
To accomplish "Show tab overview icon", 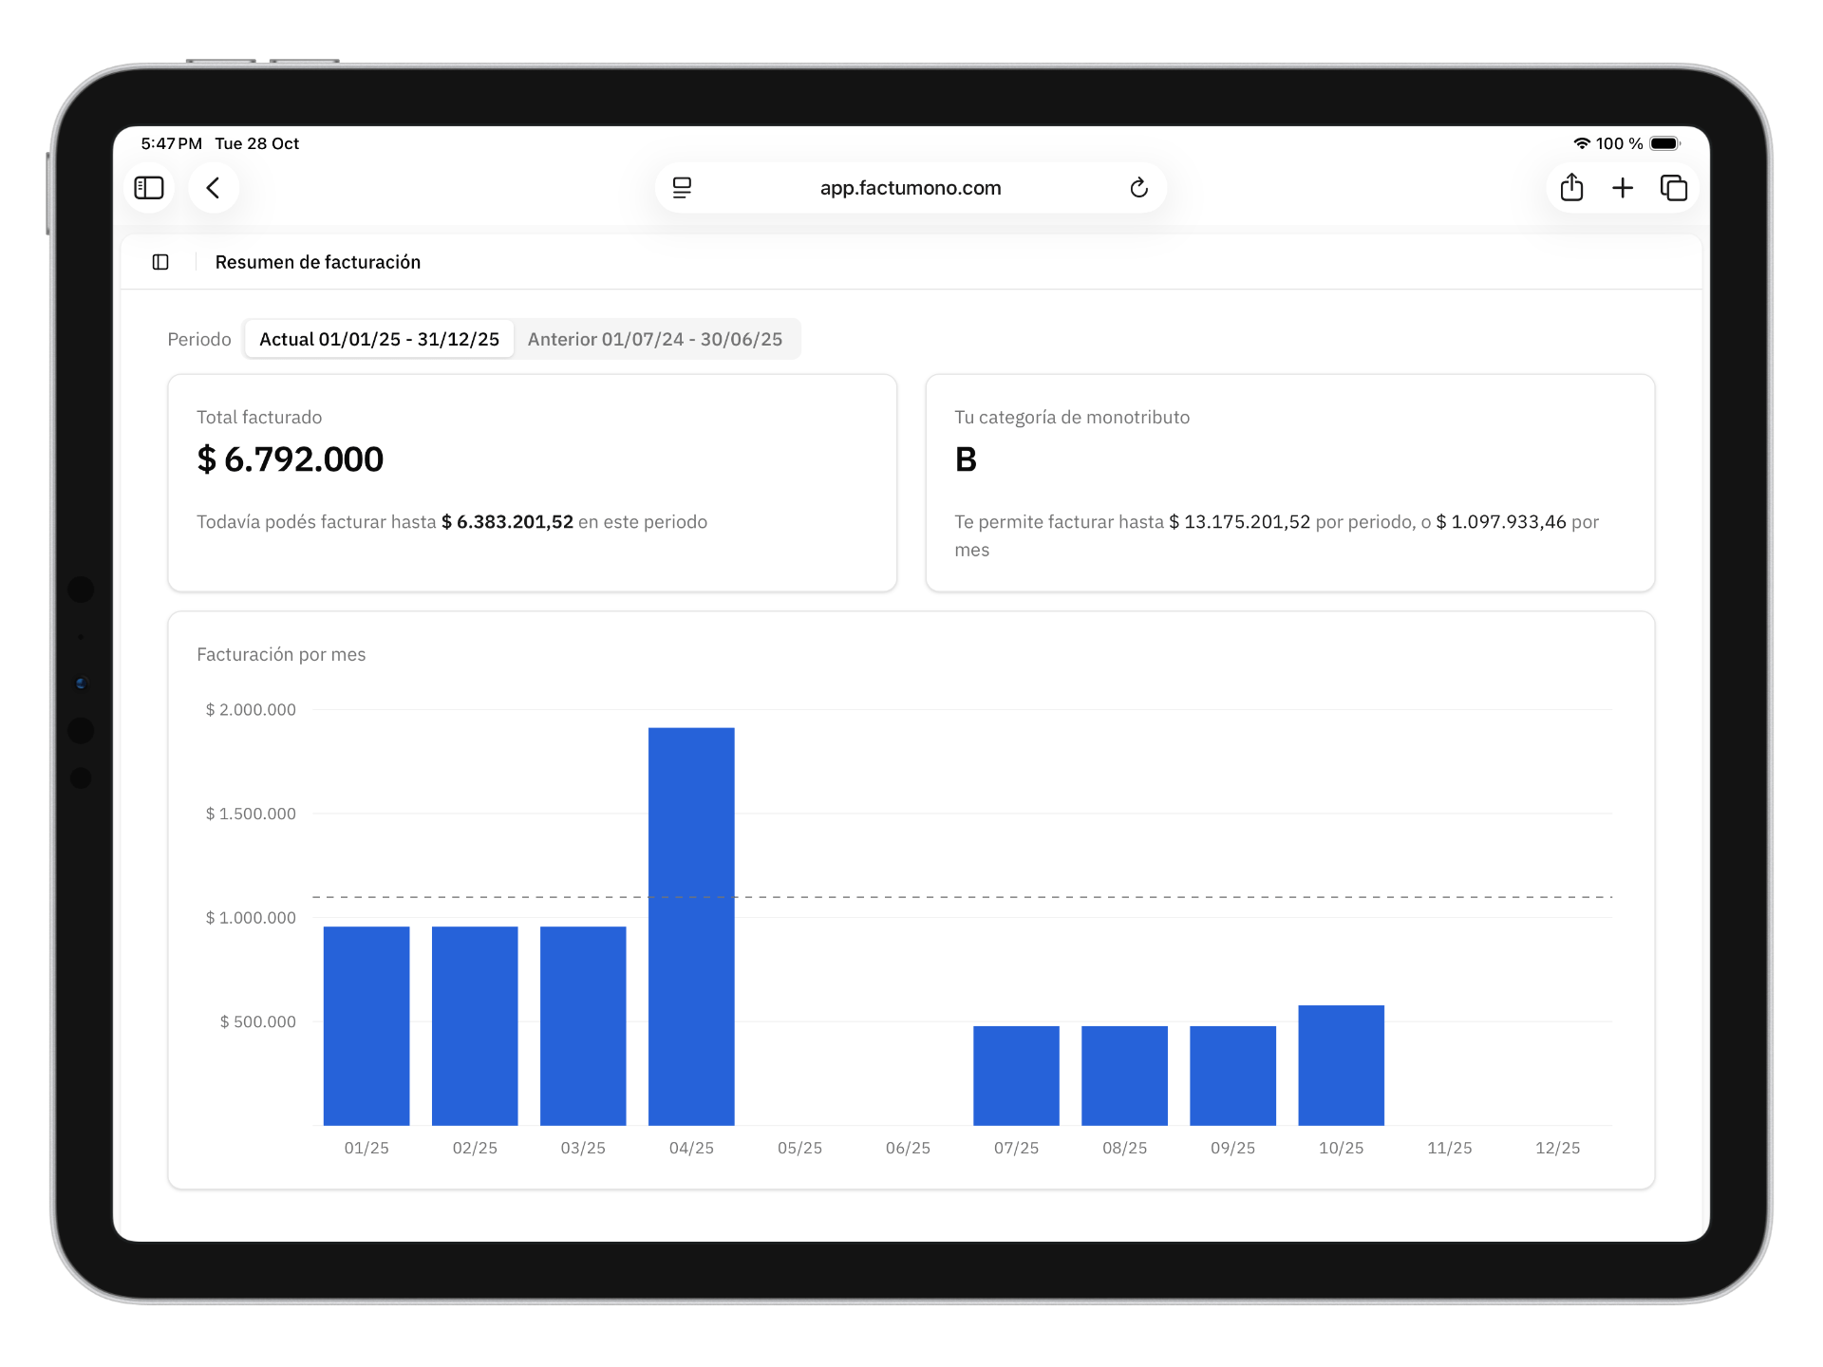I will click(1673, 188).
